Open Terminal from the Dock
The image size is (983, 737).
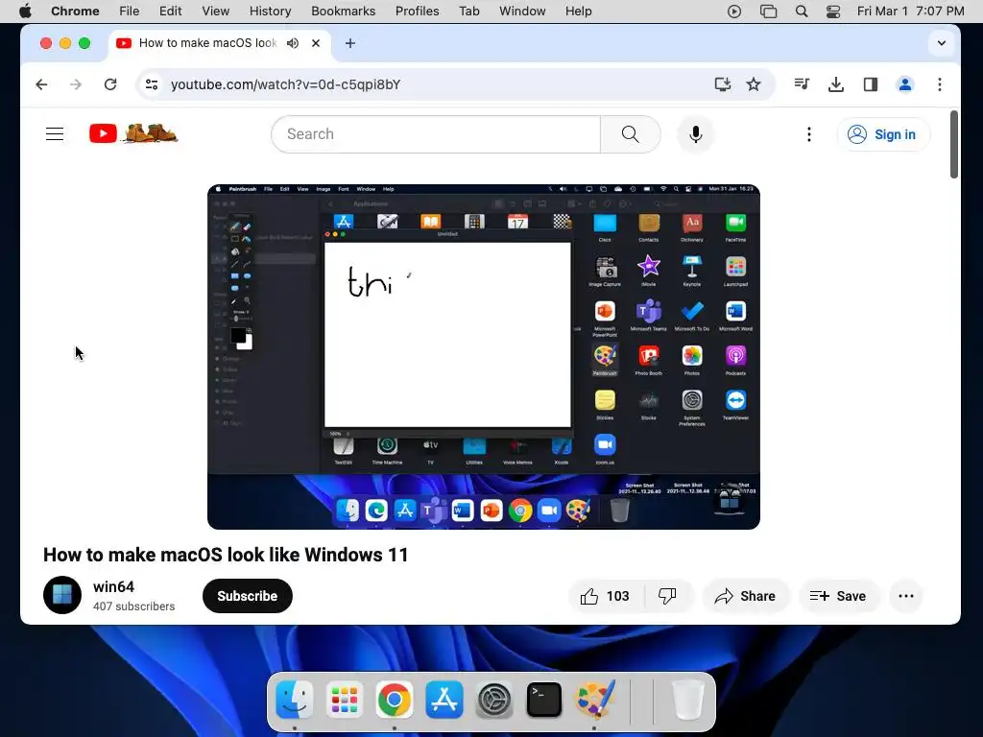[544, 700]
